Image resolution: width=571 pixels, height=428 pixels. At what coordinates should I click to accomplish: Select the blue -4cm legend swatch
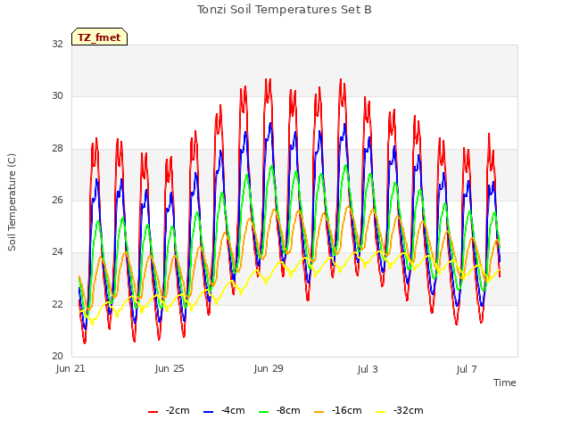click(x=208, y=412)
